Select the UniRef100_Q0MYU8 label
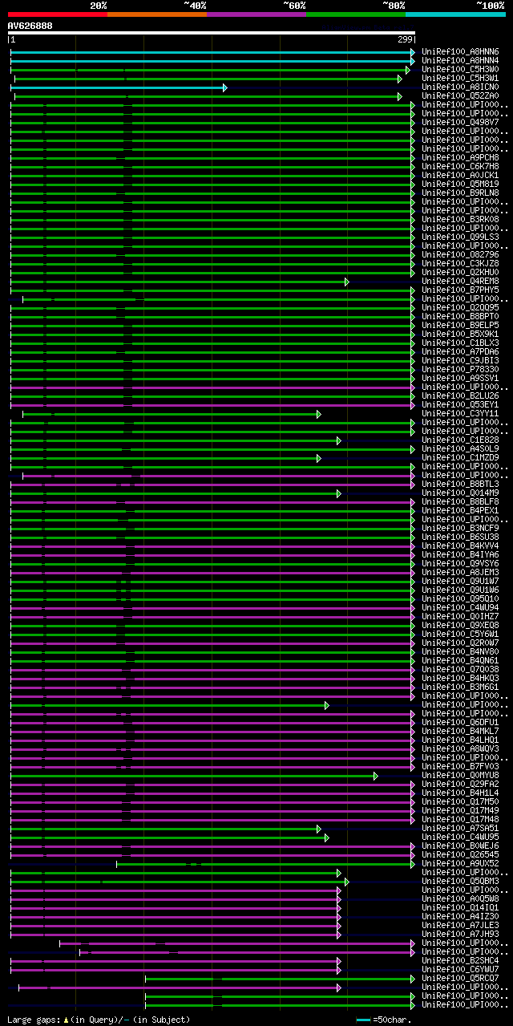Image resolution: width=513 pixels, height=1026 pixels. tap(460, 776)
